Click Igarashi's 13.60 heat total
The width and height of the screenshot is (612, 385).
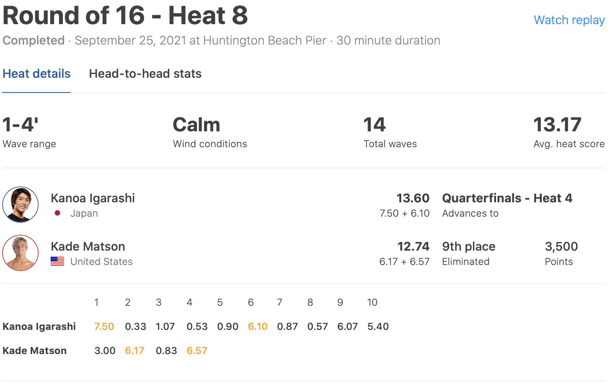tap(413, 198)
